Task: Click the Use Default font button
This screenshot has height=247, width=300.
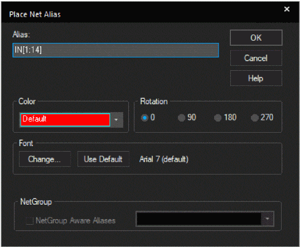Action: click(x=103, y=159)
